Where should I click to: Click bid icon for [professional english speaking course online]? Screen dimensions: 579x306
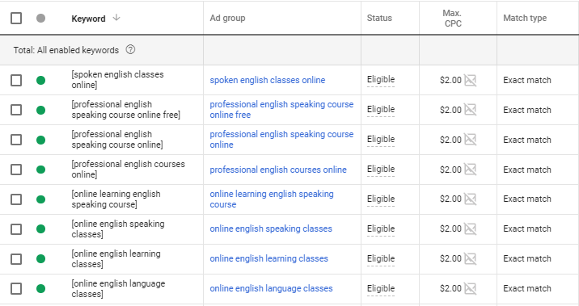click(x=470, y=140)
